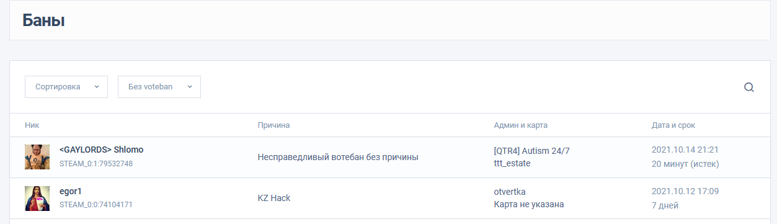The width and height of the screenshot is (777, 224).
Task: Click the chevron arrow in Сортировка
Action: (x=96, y=87)
